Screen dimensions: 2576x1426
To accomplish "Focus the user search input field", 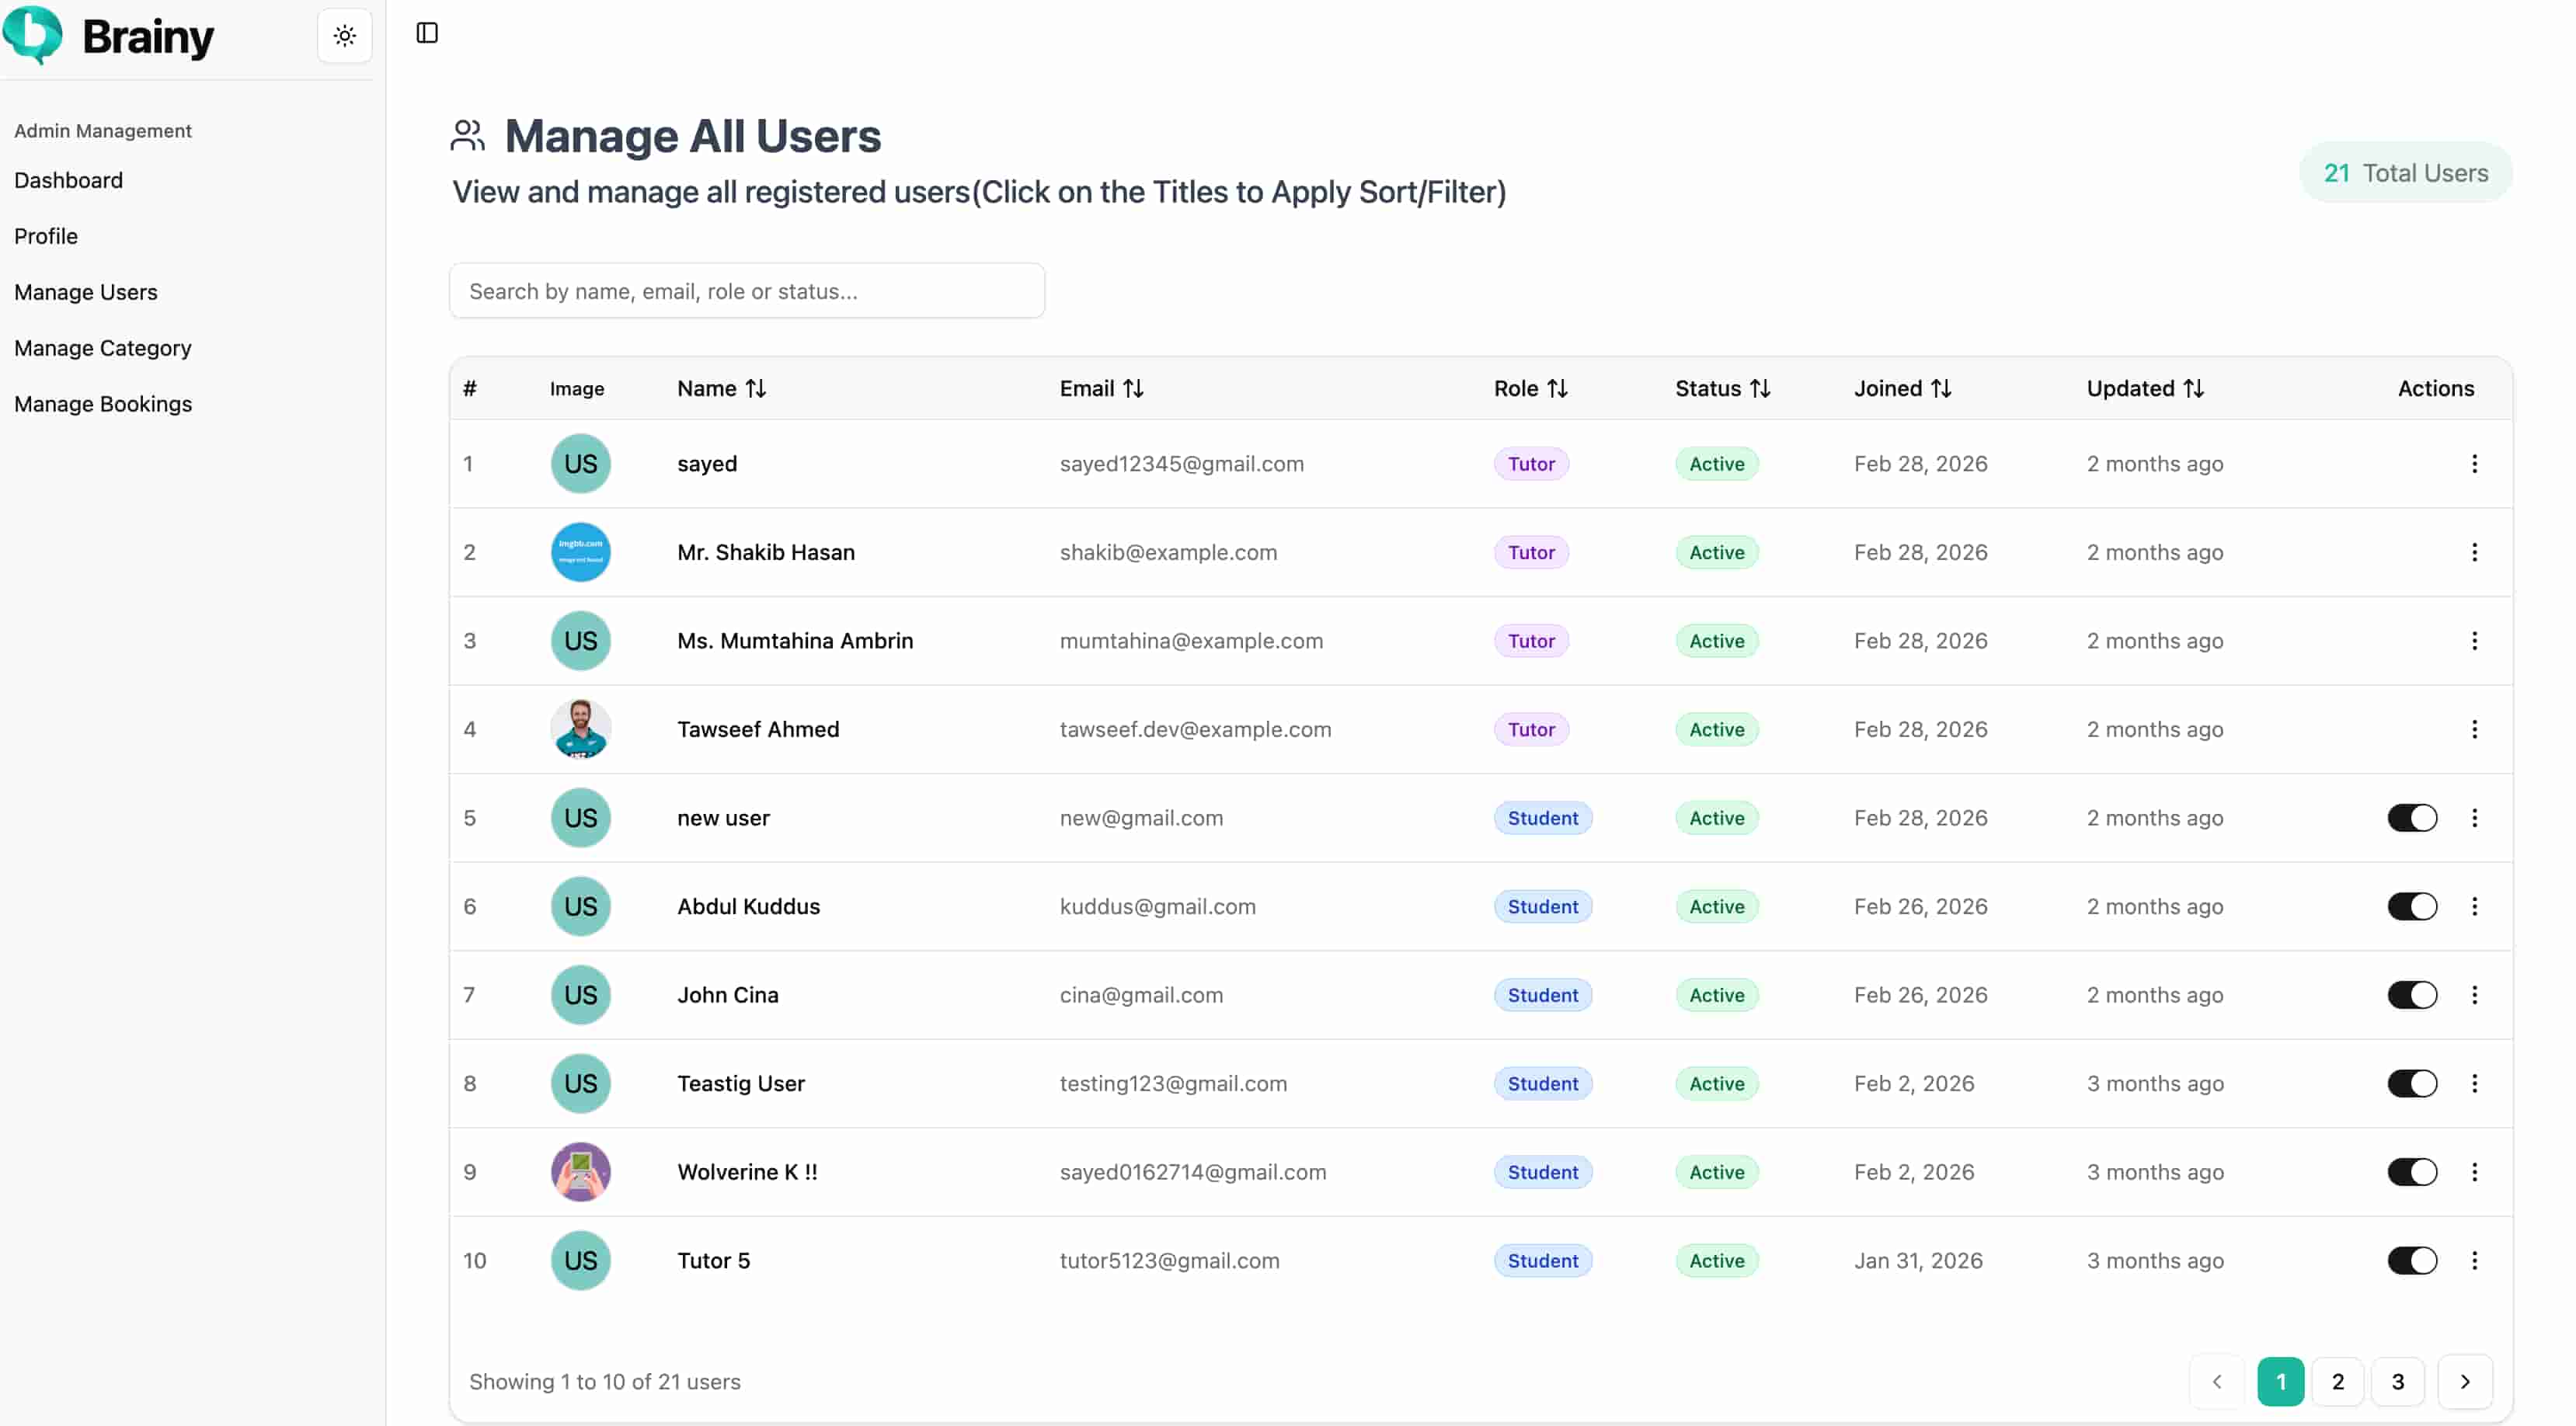I will pos(747,291).
